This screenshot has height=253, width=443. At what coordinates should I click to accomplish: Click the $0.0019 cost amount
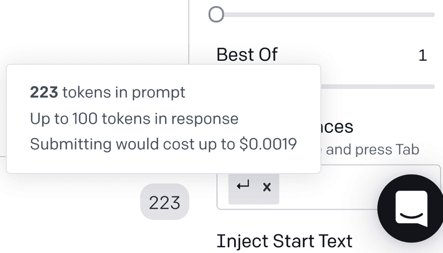point(268,144)
